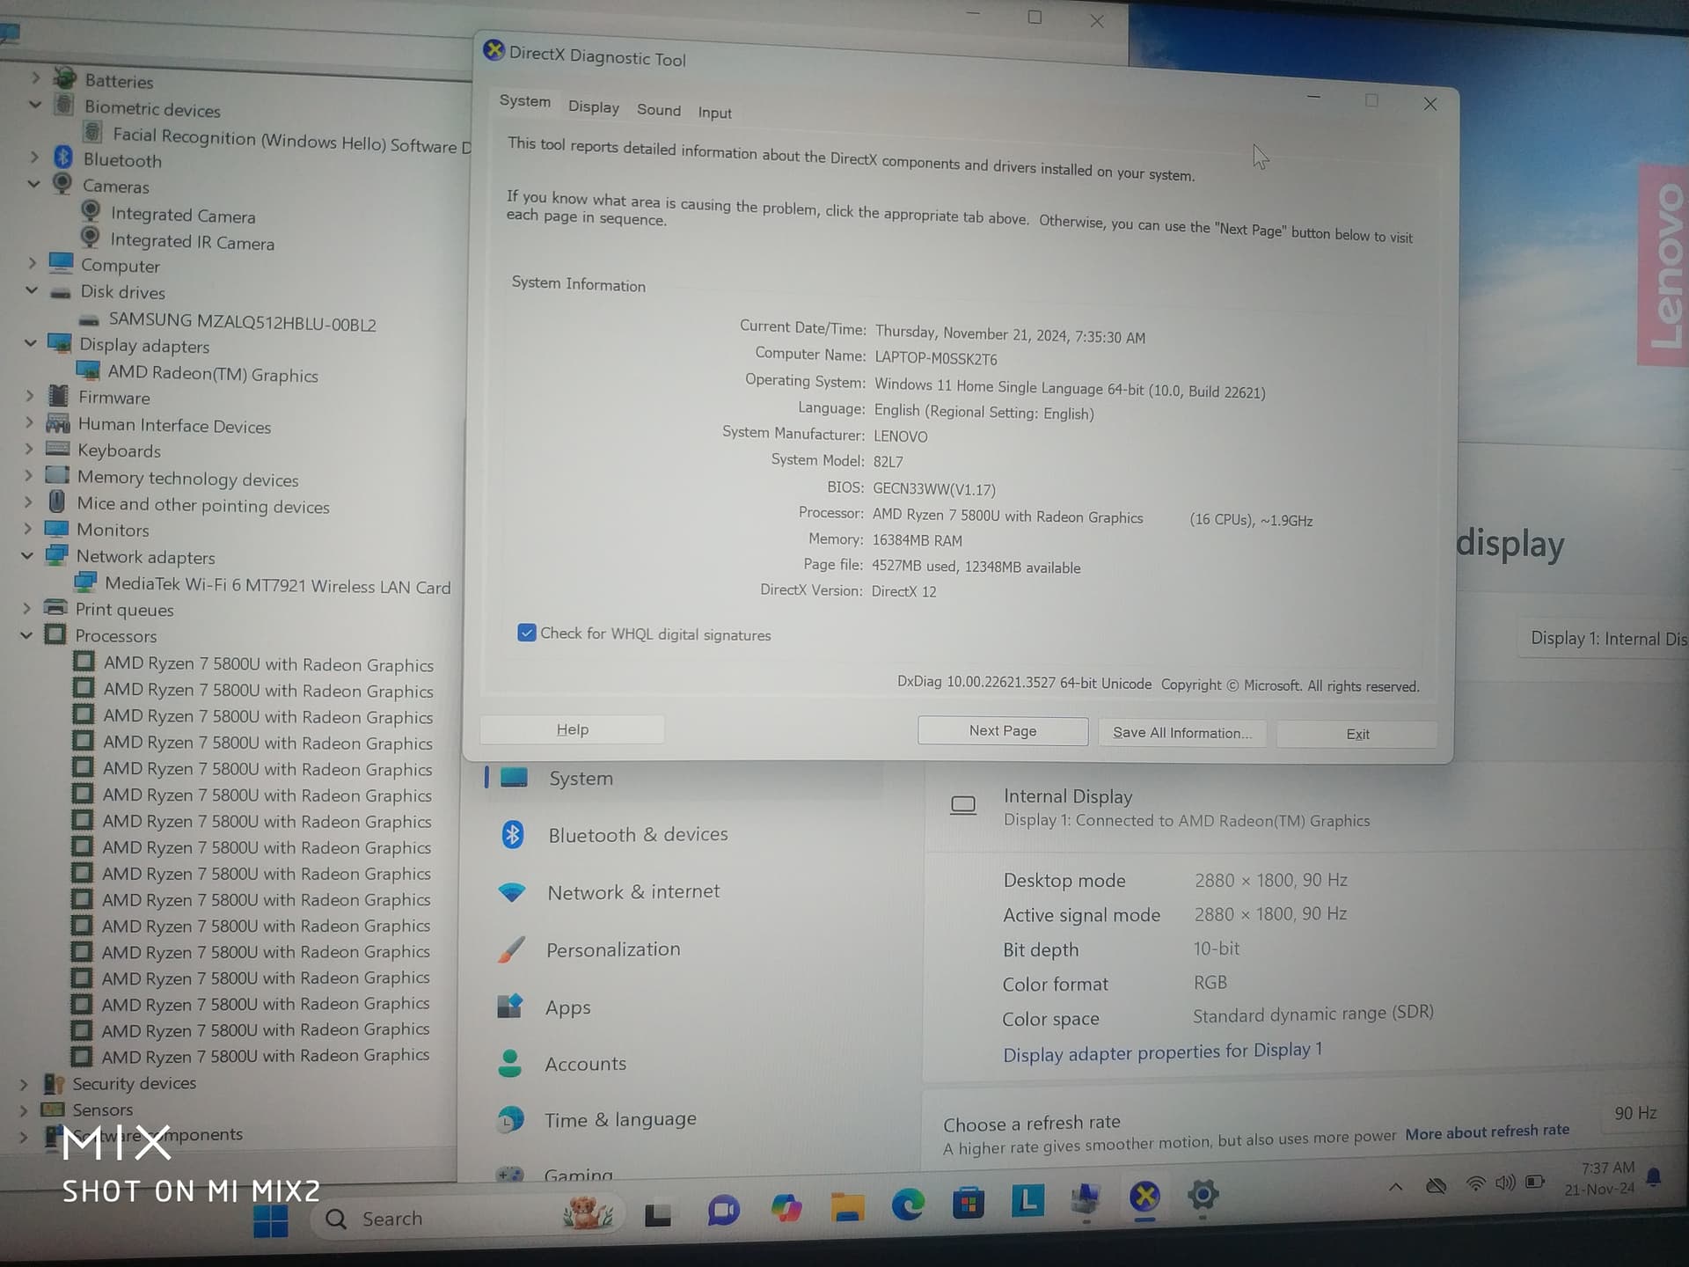Switch to the Display tab in DxDiag
Viewport: 1689px width, 1267px height.
point(594,106)
